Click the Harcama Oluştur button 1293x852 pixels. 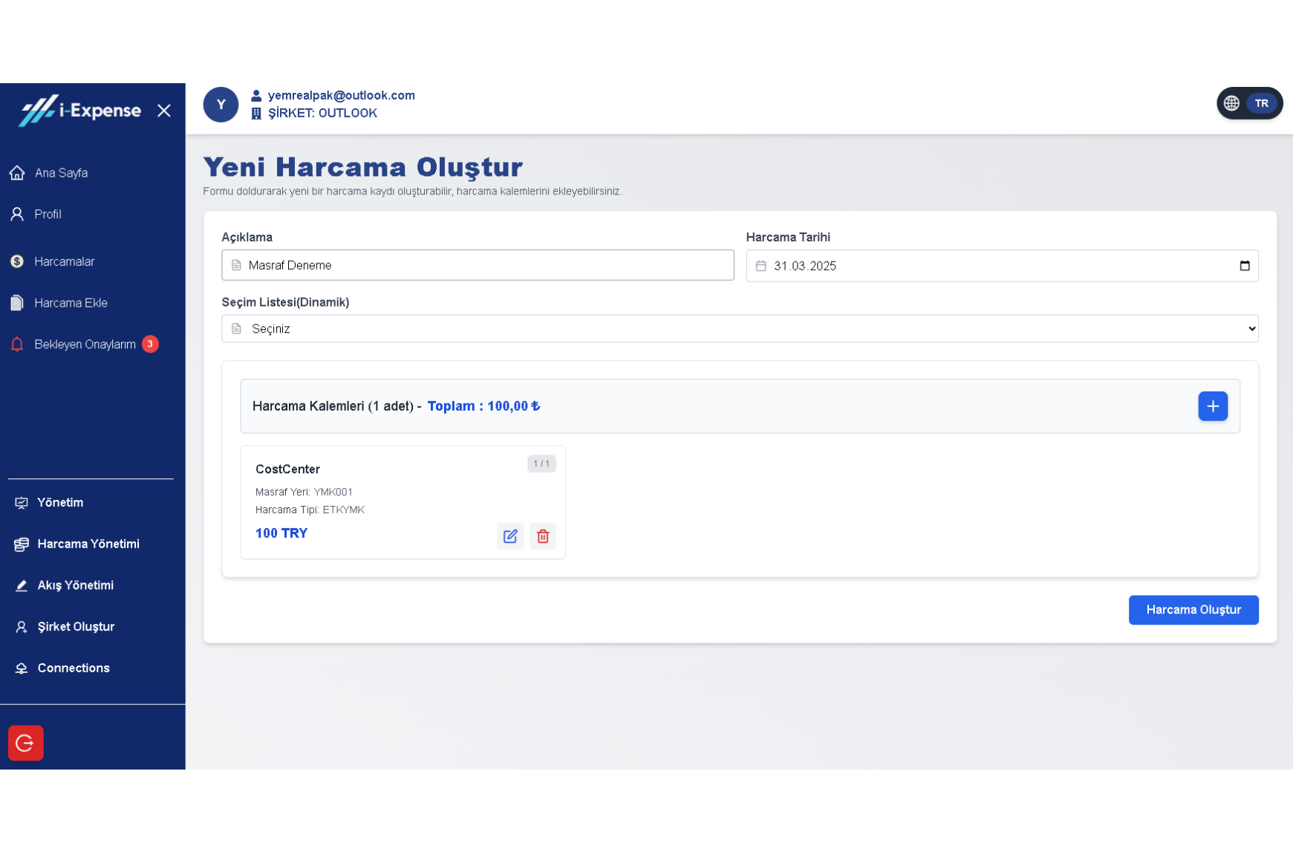point(1193,610)
